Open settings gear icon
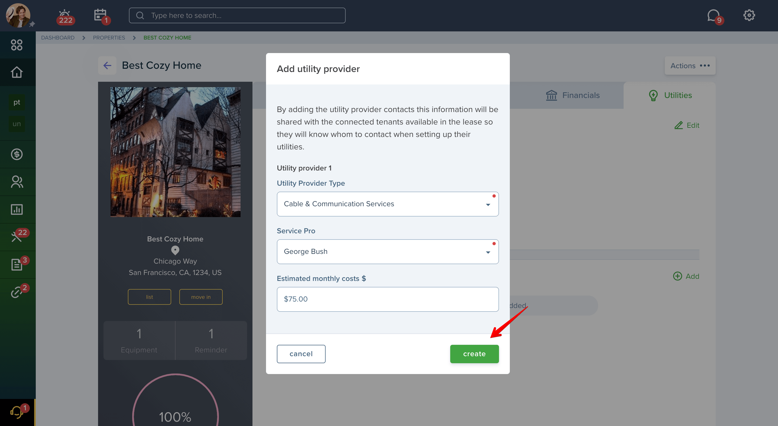 point(749,15)
